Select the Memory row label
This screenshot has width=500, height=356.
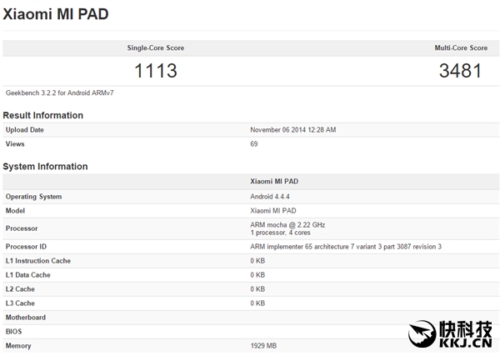point(18,346)
